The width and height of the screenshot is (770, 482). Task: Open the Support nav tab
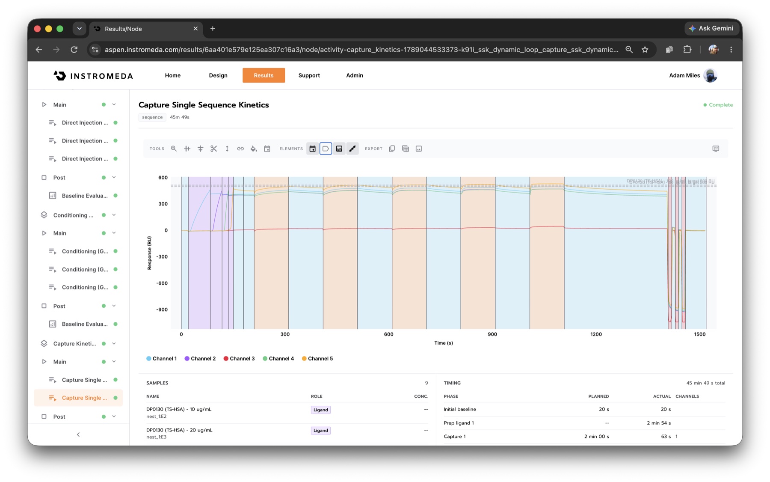(309, 75)
